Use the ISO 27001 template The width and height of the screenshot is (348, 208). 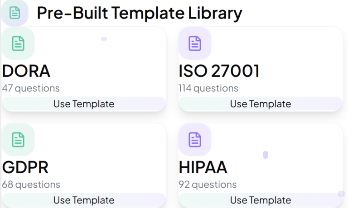[x=261, y=104]
